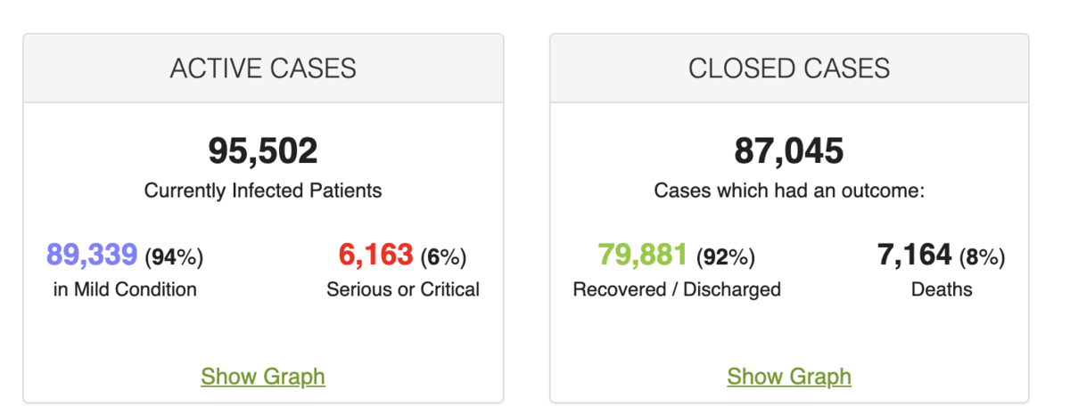Select the 87,045 closed cases total

(789, 151)
